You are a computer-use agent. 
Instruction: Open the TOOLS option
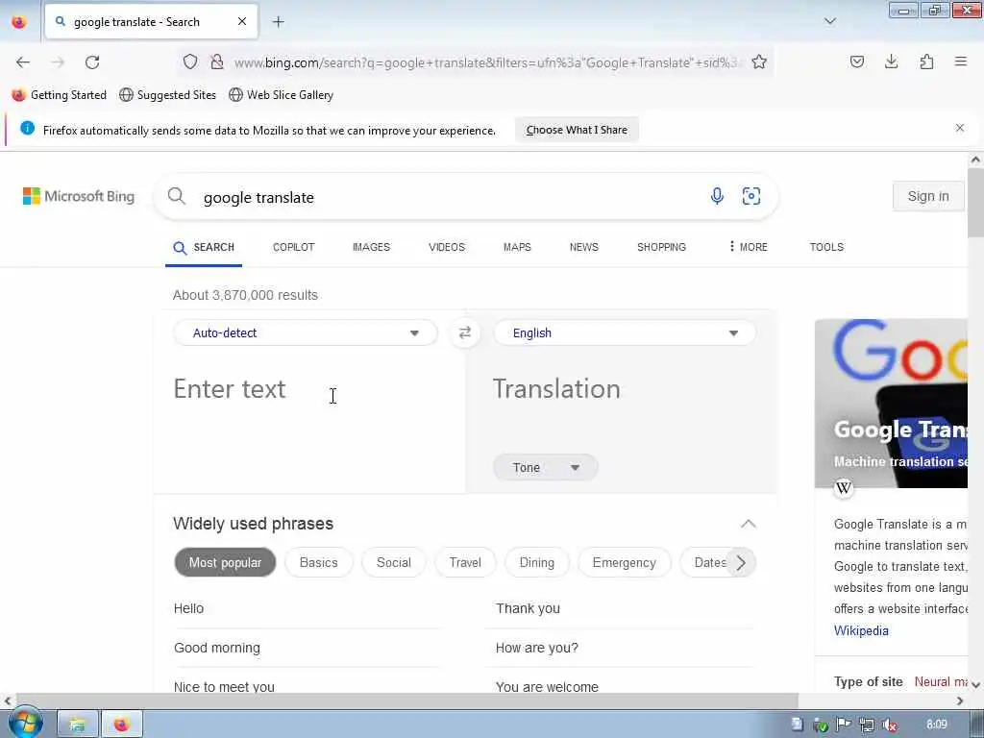(x=826, y=247)
